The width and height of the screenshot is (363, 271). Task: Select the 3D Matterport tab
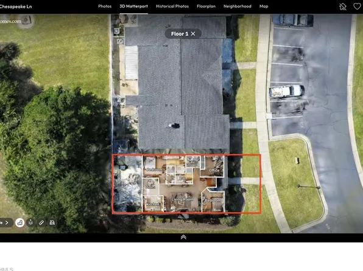[133, 7]
